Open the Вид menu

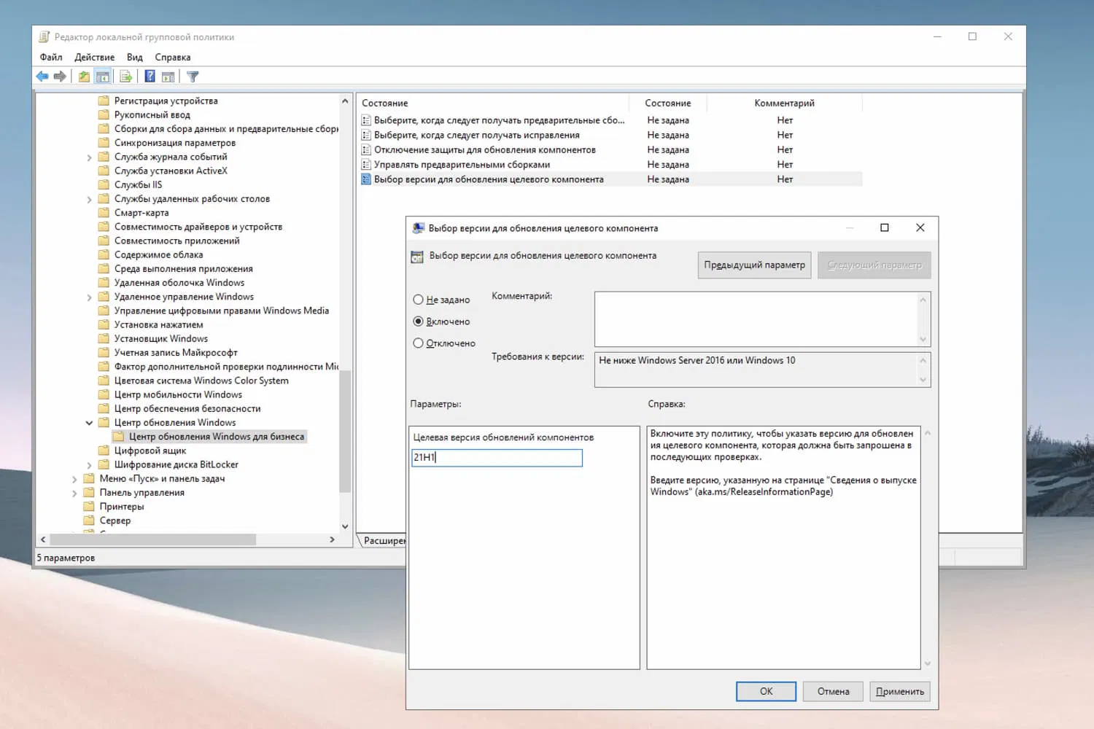134,57
